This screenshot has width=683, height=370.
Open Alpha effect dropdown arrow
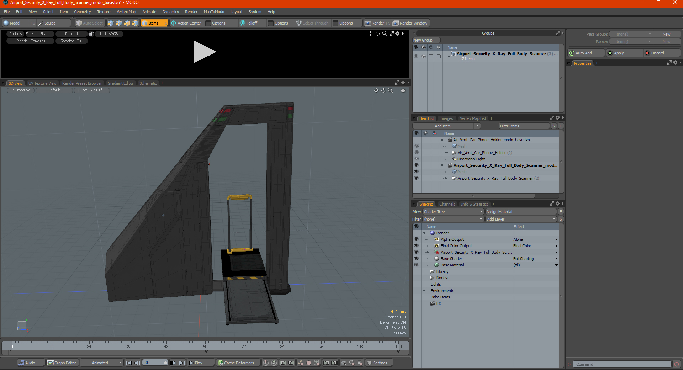556,239
